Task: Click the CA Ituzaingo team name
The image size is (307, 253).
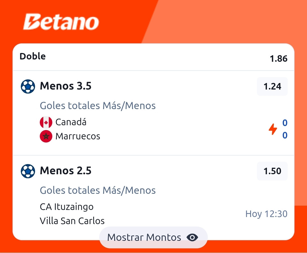Action: (x=67, y=207)
